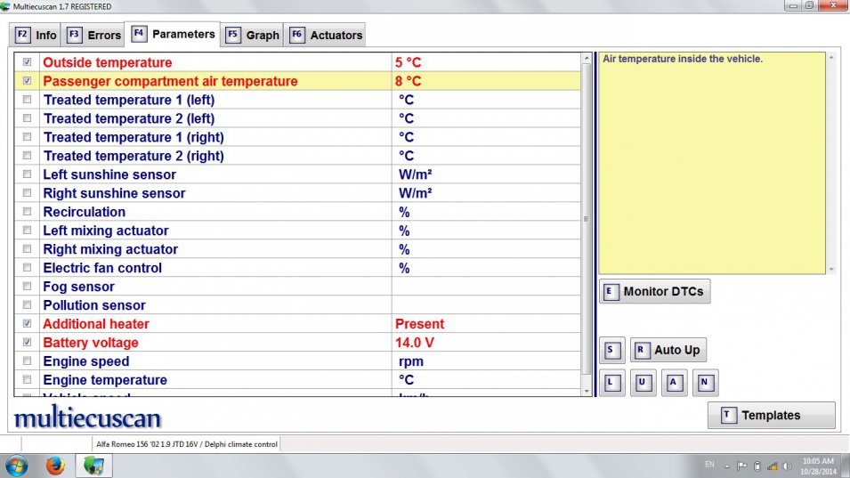The width and height of the screenshot is (850, 478).
Task: Enable the Left sunshine sensor checkbox
Action: pos(27,174)
